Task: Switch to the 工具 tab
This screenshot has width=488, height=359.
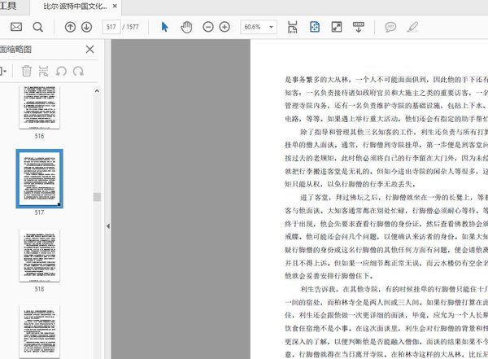Action: coord(8,6)
